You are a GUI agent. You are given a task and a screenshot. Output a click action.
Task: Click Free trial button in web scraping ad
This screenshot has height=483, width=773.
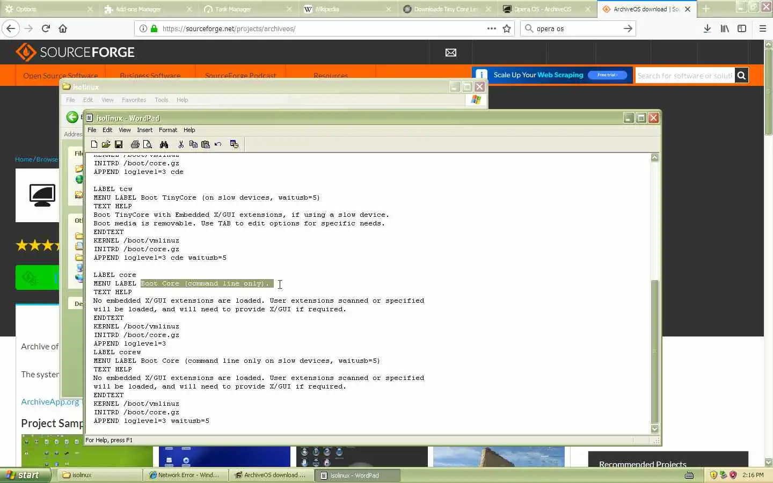607,75
